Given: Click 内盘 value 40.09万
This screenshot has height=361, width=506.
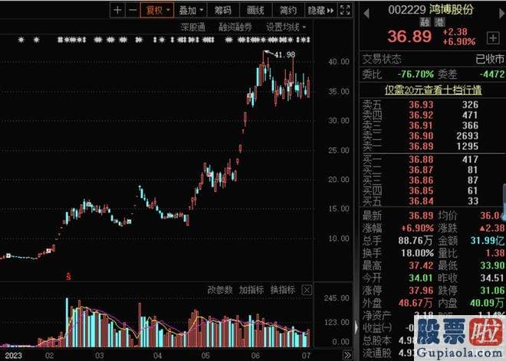Looking at the screenshot, I should tap(487, 303).
